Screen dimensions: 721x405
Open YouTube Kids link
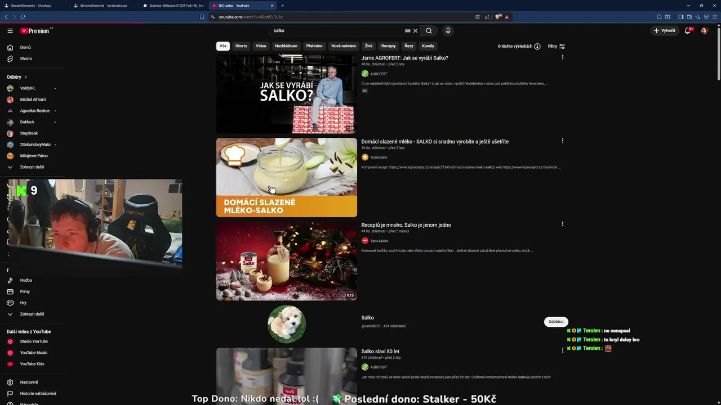click(33, 364)
